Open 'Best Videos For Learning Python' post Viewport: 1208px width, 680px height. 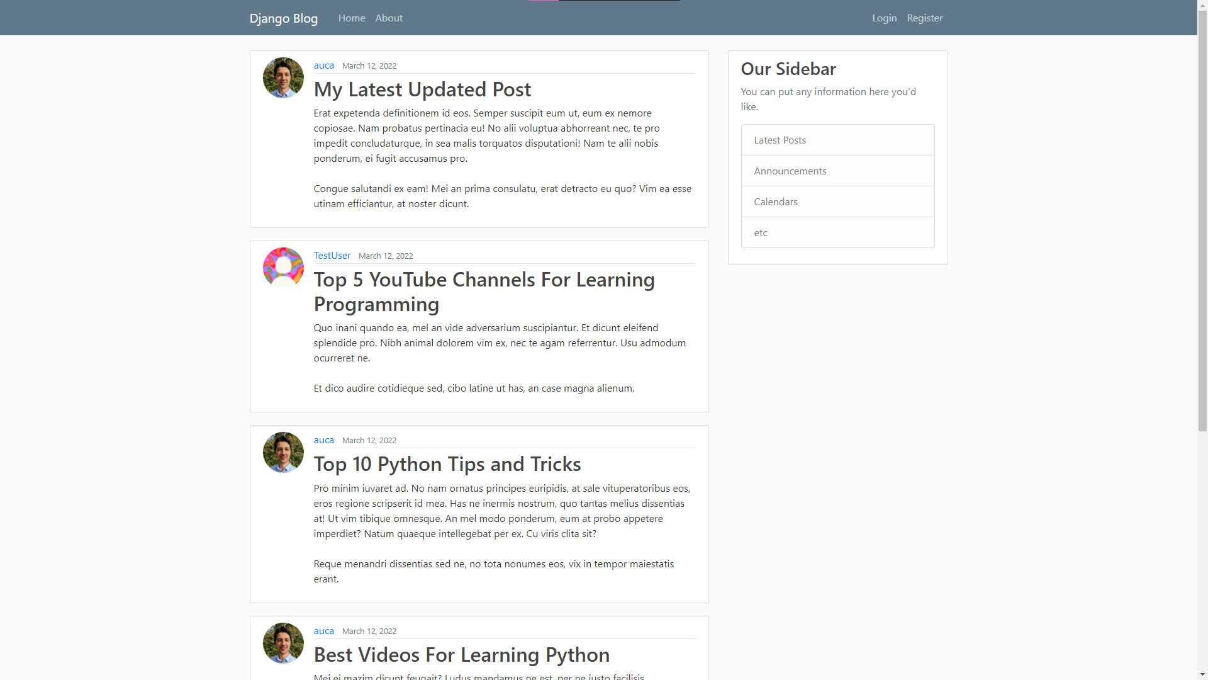[x=461, y=655]
